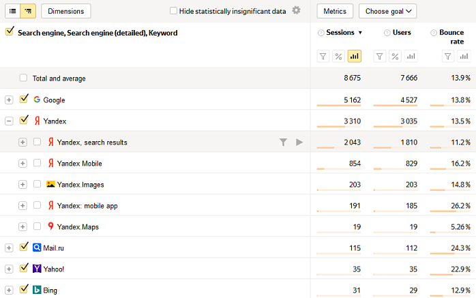476x298 pixels.
Task: Expand the Yandex.Images row
Action: tap(23, 184)
